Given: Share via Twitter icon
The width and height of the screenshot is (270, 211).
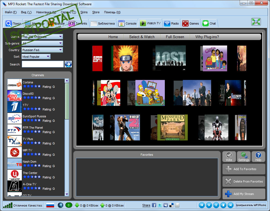Looking at the screenshot, I should (160, 205).
